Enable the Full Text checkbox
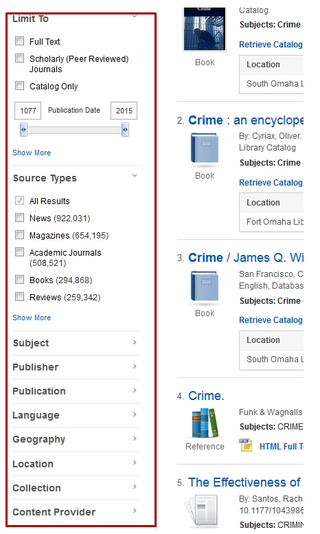 [20, 41]
